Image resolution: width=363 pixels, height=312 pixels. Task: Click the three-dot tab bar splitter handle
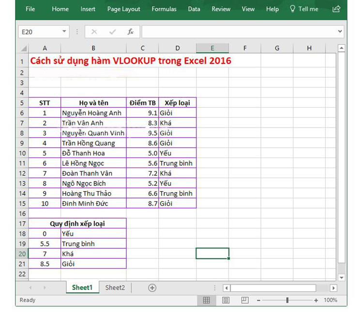(x=214, y=288)
